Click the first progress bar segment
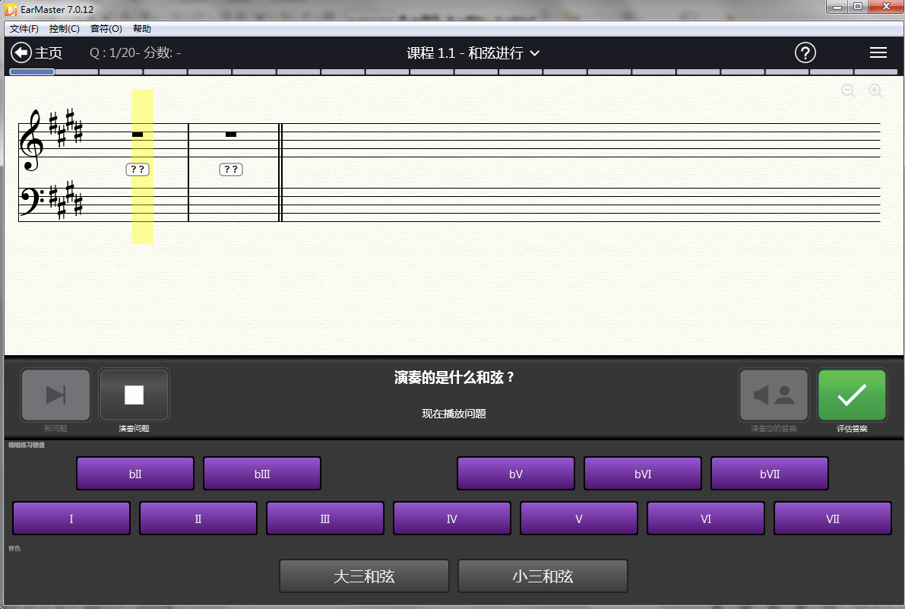Viewport: 905px width, 609px height. pos(32,72)
